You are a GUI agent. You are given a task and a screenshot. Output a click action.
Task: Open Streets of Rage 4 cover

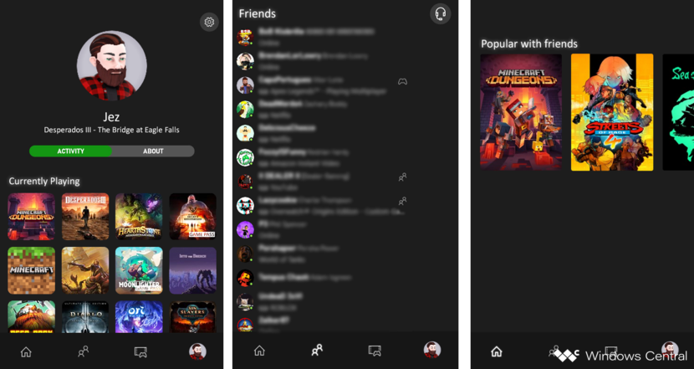tap(612, 112)
